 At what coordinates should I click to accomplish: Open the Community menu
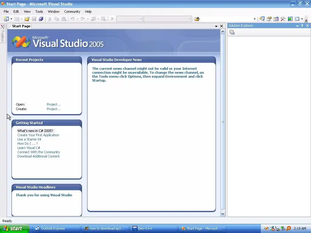click(72, 12)
